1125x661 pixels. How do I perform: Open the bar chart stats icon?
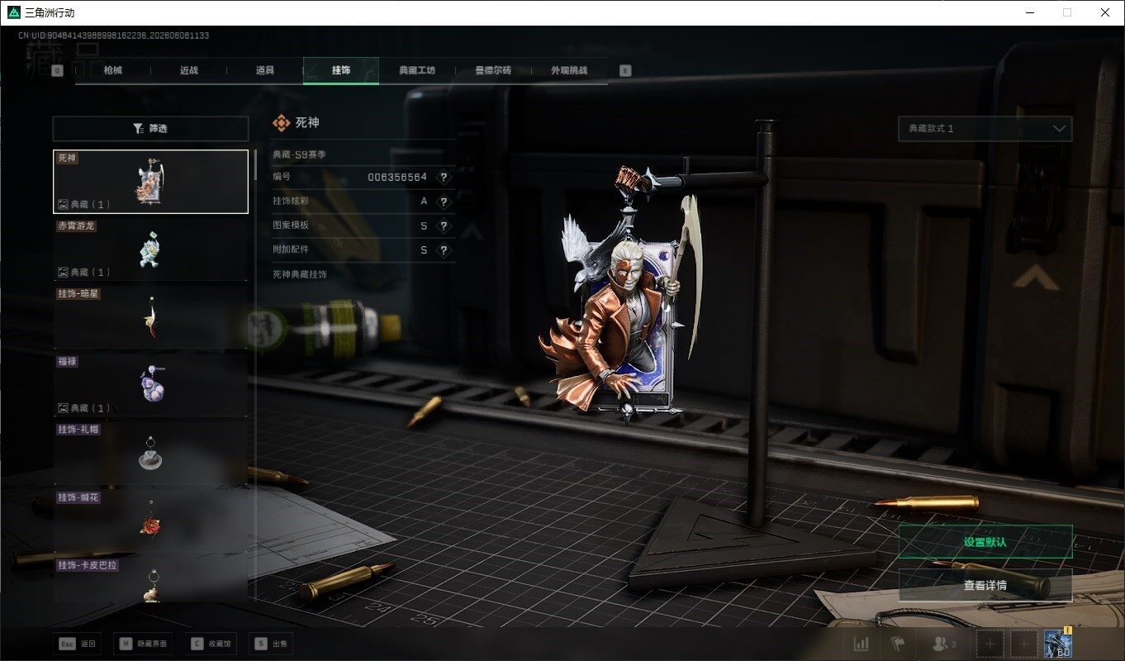[861, 644]
